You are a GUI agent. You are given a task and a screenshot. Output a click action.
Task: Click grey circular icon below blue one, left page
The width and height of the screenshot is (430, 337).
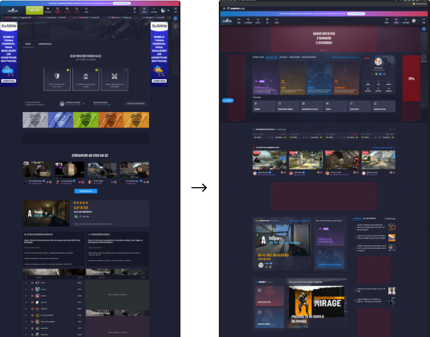[176, 26]
